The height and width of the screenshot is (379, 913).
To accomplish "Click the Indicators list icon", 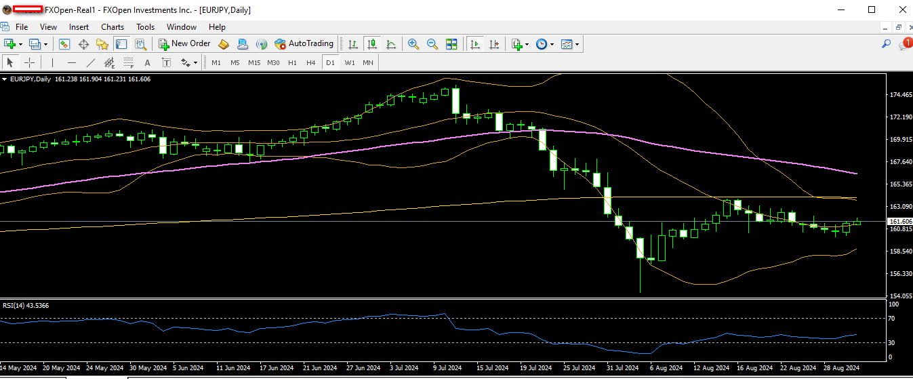I will [x=518, y=44].
